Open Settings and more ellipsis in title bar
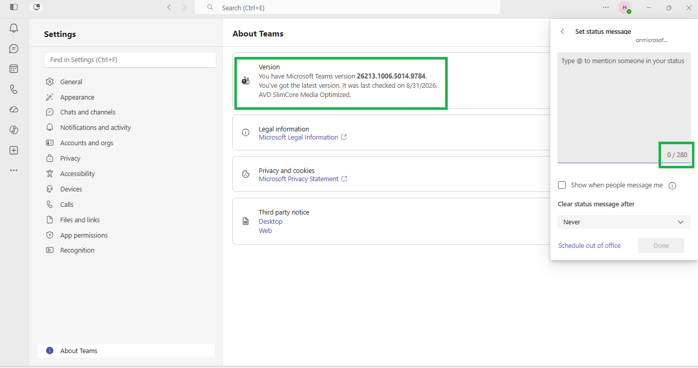 coord(606,8)
